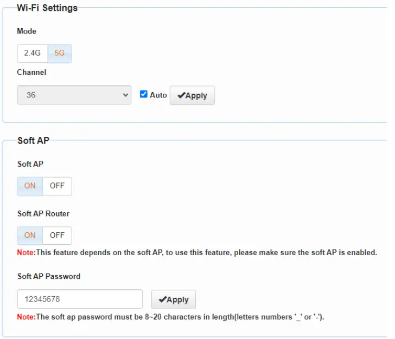The height and width of the screenshot is (339, 395).
Task: Click the Wi-Fi Settings section heading
Action: click(x=47, y=8)
